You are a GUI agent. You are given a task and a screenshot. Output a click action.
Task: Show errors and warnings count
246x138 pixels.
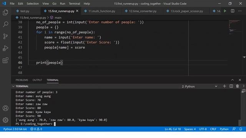click(36, 129)
